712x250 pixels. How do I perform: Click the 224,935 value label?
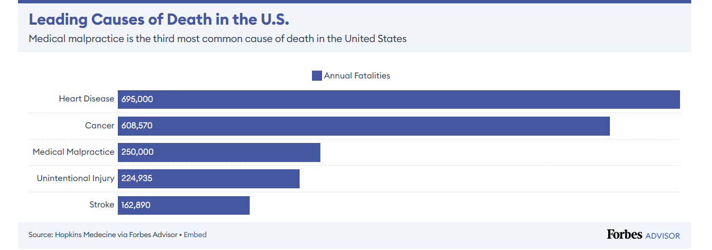[137, 179]
